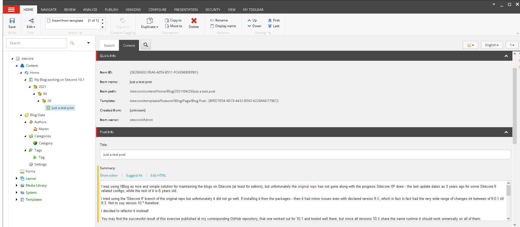Open the Search tab
This screenshot has width=520, height=227.
click(109, 46)
